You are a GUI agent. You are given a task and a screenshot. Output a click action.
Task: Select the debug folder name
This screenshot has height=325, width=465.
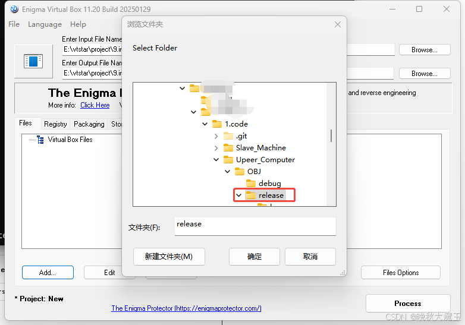[269, 184]
